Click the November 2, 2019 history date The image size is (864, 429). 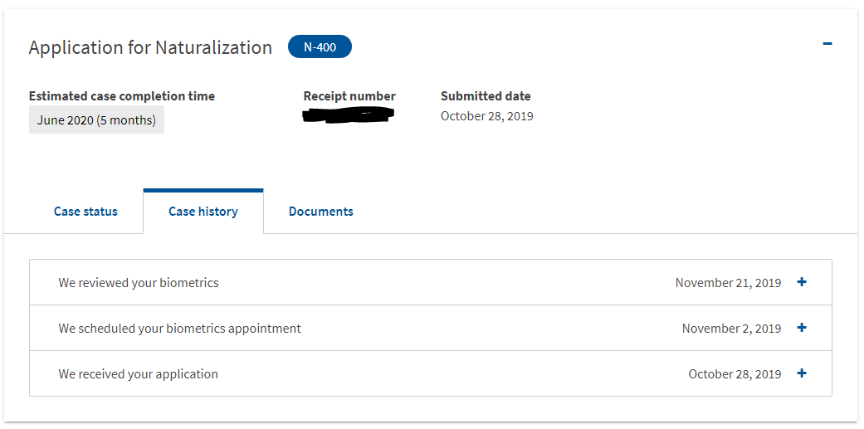click(731, 329)
